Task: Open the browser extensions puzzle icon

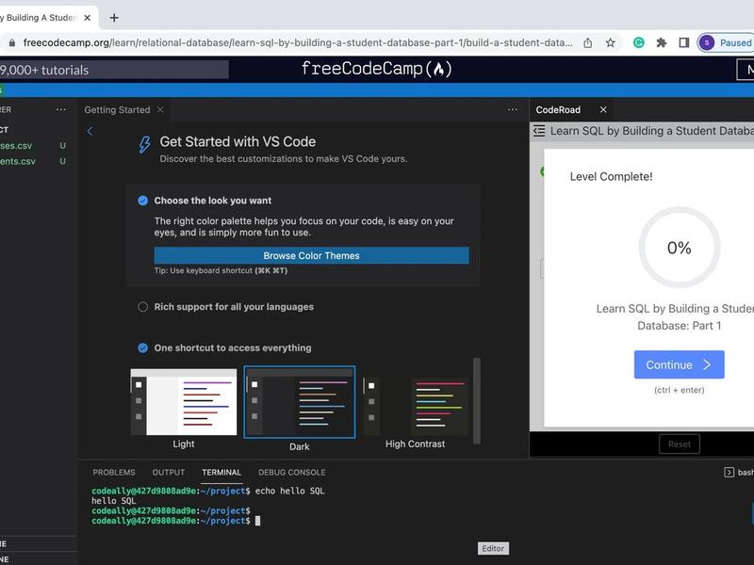Action: (662, 42)
